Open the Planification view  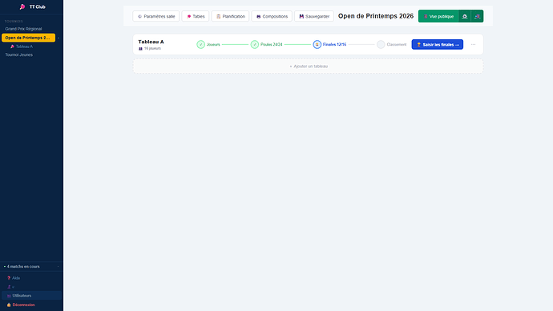click(x=230, y=16)
